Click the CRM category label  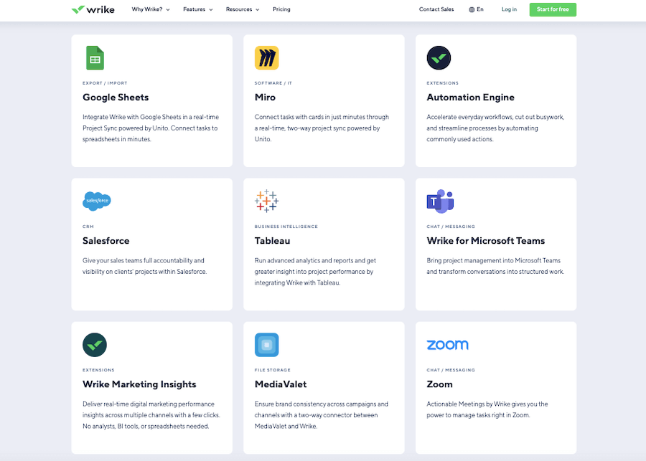pos(88,227)
